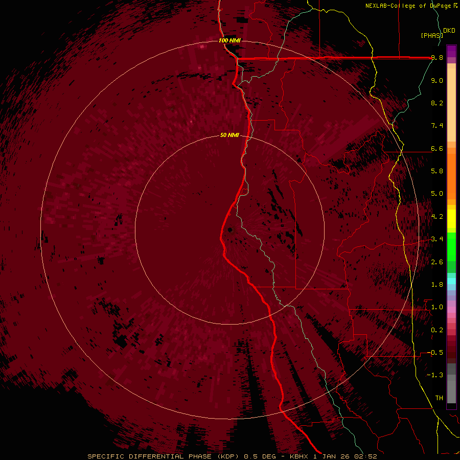Click the 7.4 value on color scale
460x460 pixels.
(437, 126)
